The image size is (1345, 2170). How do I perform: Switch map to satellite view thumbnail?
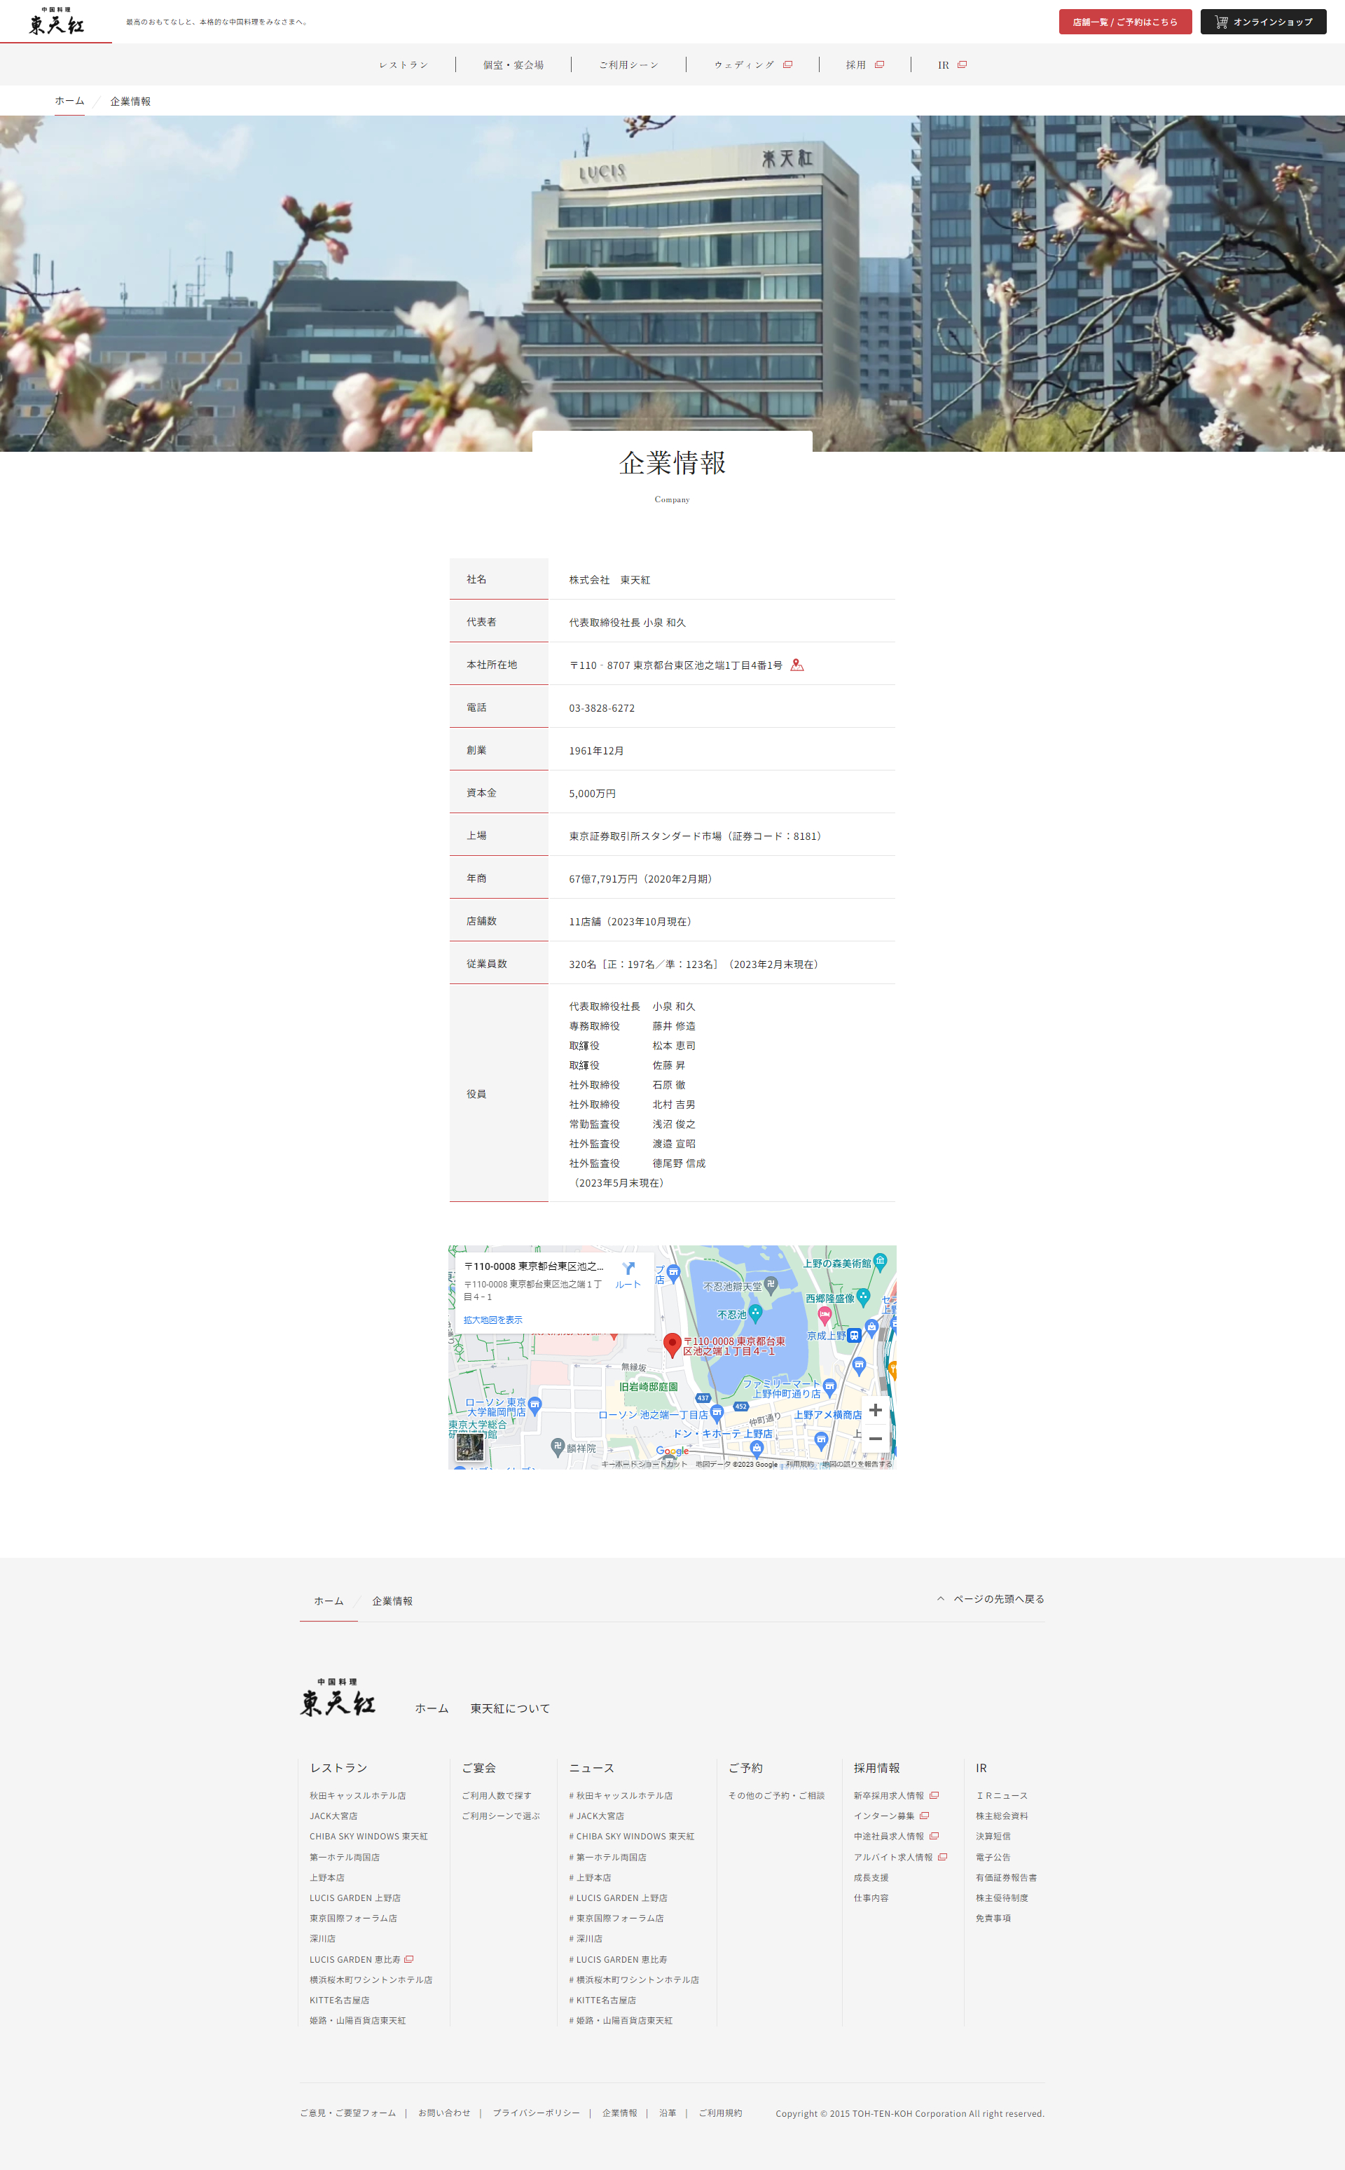(x=469, y=1447)
